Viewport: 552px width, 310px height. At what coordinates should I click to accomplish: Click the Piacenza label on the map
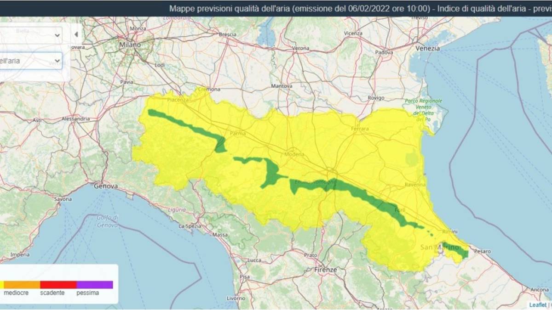[x=178, y=100]
